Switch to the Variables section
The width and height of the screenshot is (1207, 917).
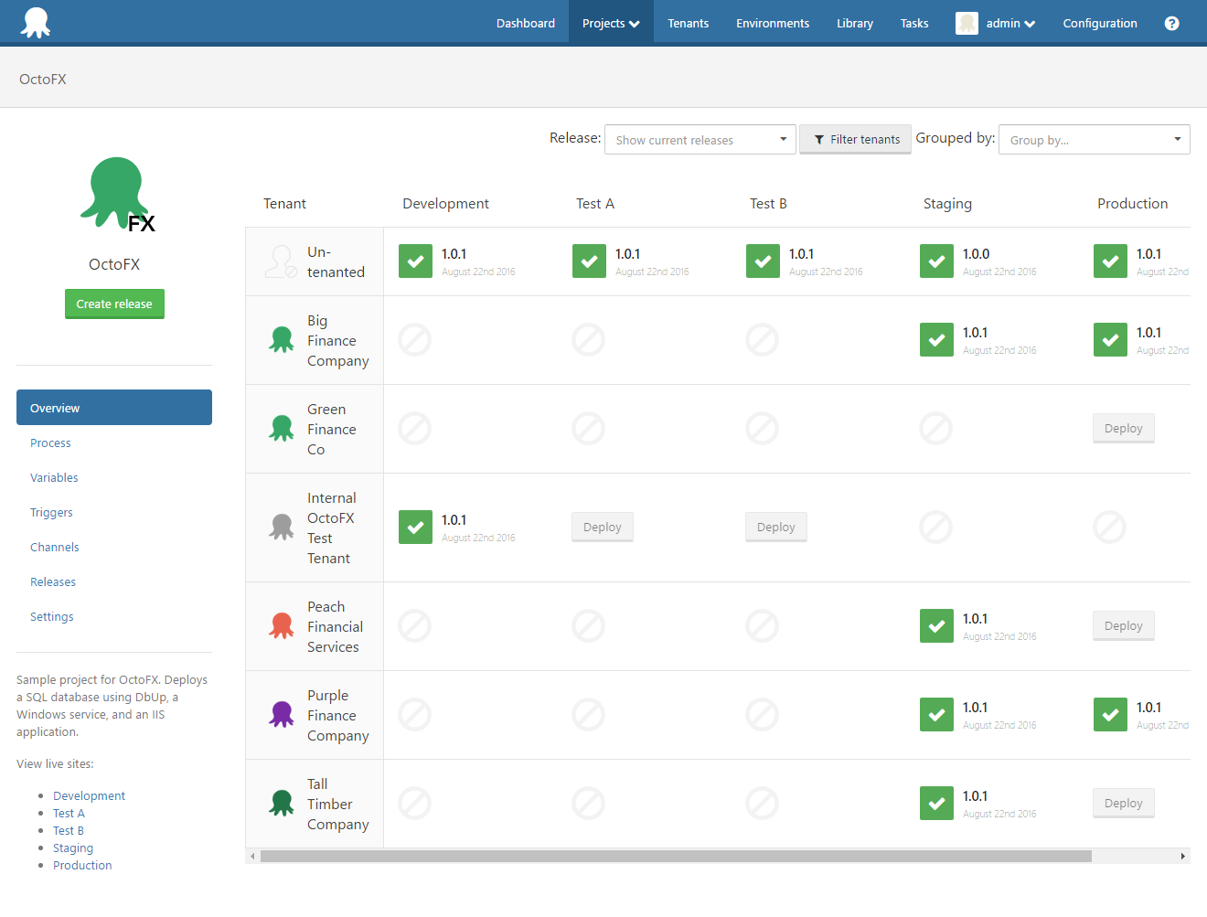click(54, 477)
